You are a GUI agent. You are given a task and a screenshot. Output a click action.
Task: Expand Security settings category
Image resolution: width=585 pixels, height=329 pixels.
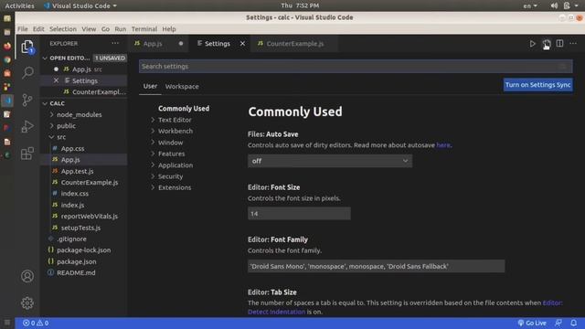coord(171,176)
